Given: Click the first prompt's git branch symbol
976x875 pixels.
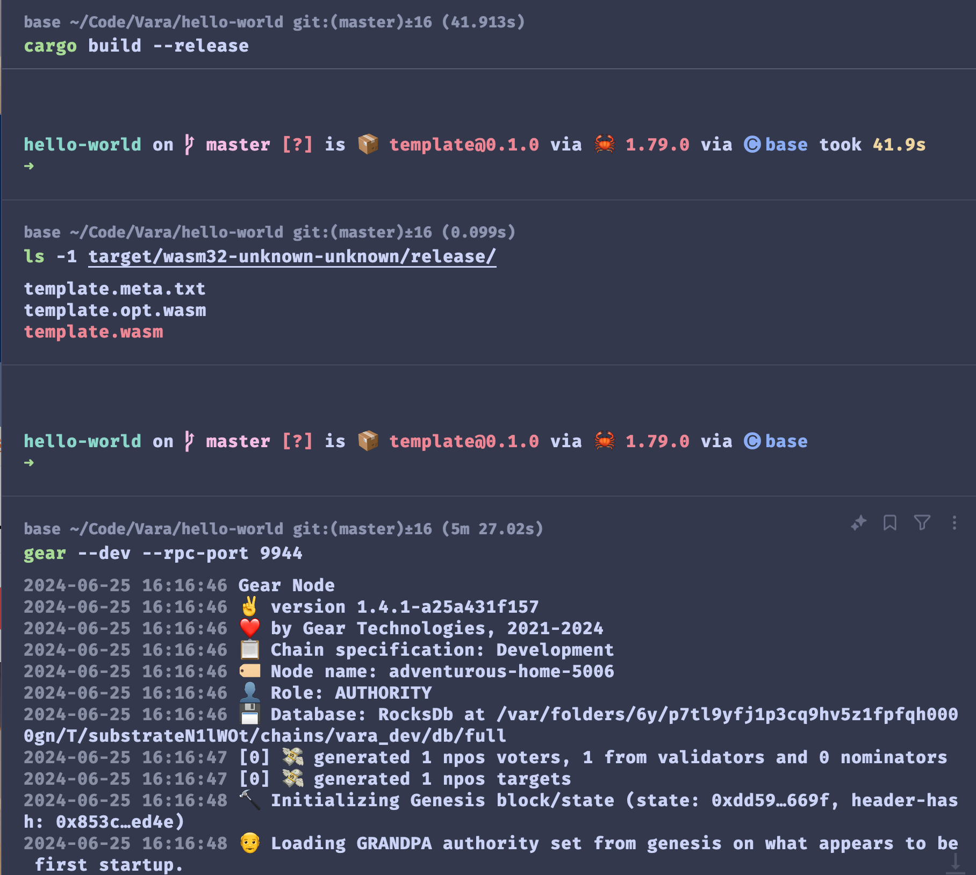Looking at the screenshot, I should [x=189, y=144].
